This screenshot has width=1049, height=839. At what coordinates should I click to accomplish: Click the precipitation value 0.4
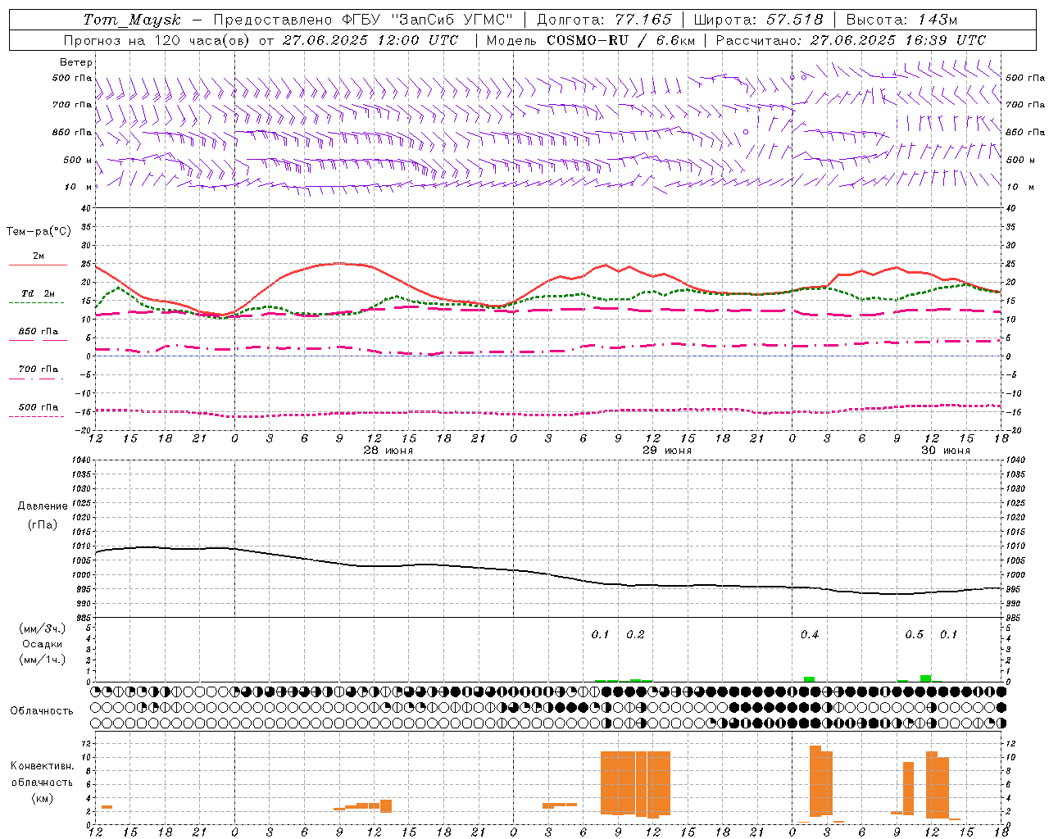810,634
